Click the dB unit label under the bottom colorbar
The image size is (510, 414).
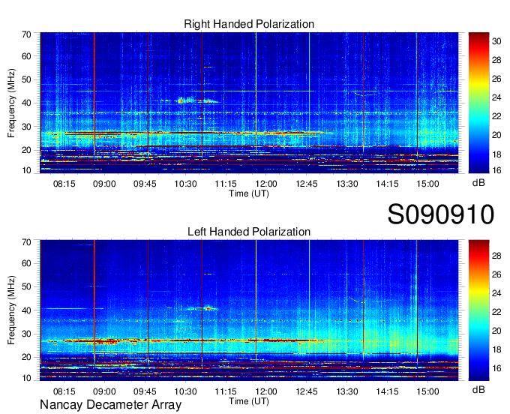pyautogui.click(x=478, y=389)
